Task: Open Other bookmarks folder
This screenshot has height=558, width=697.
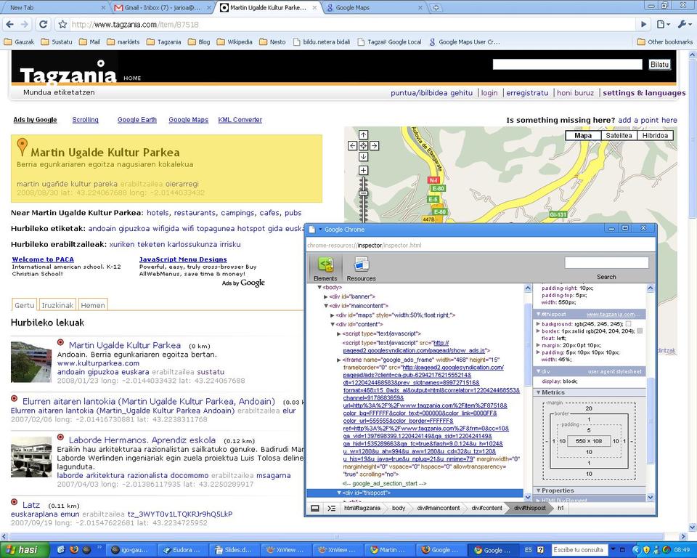Action: point(664,42)
